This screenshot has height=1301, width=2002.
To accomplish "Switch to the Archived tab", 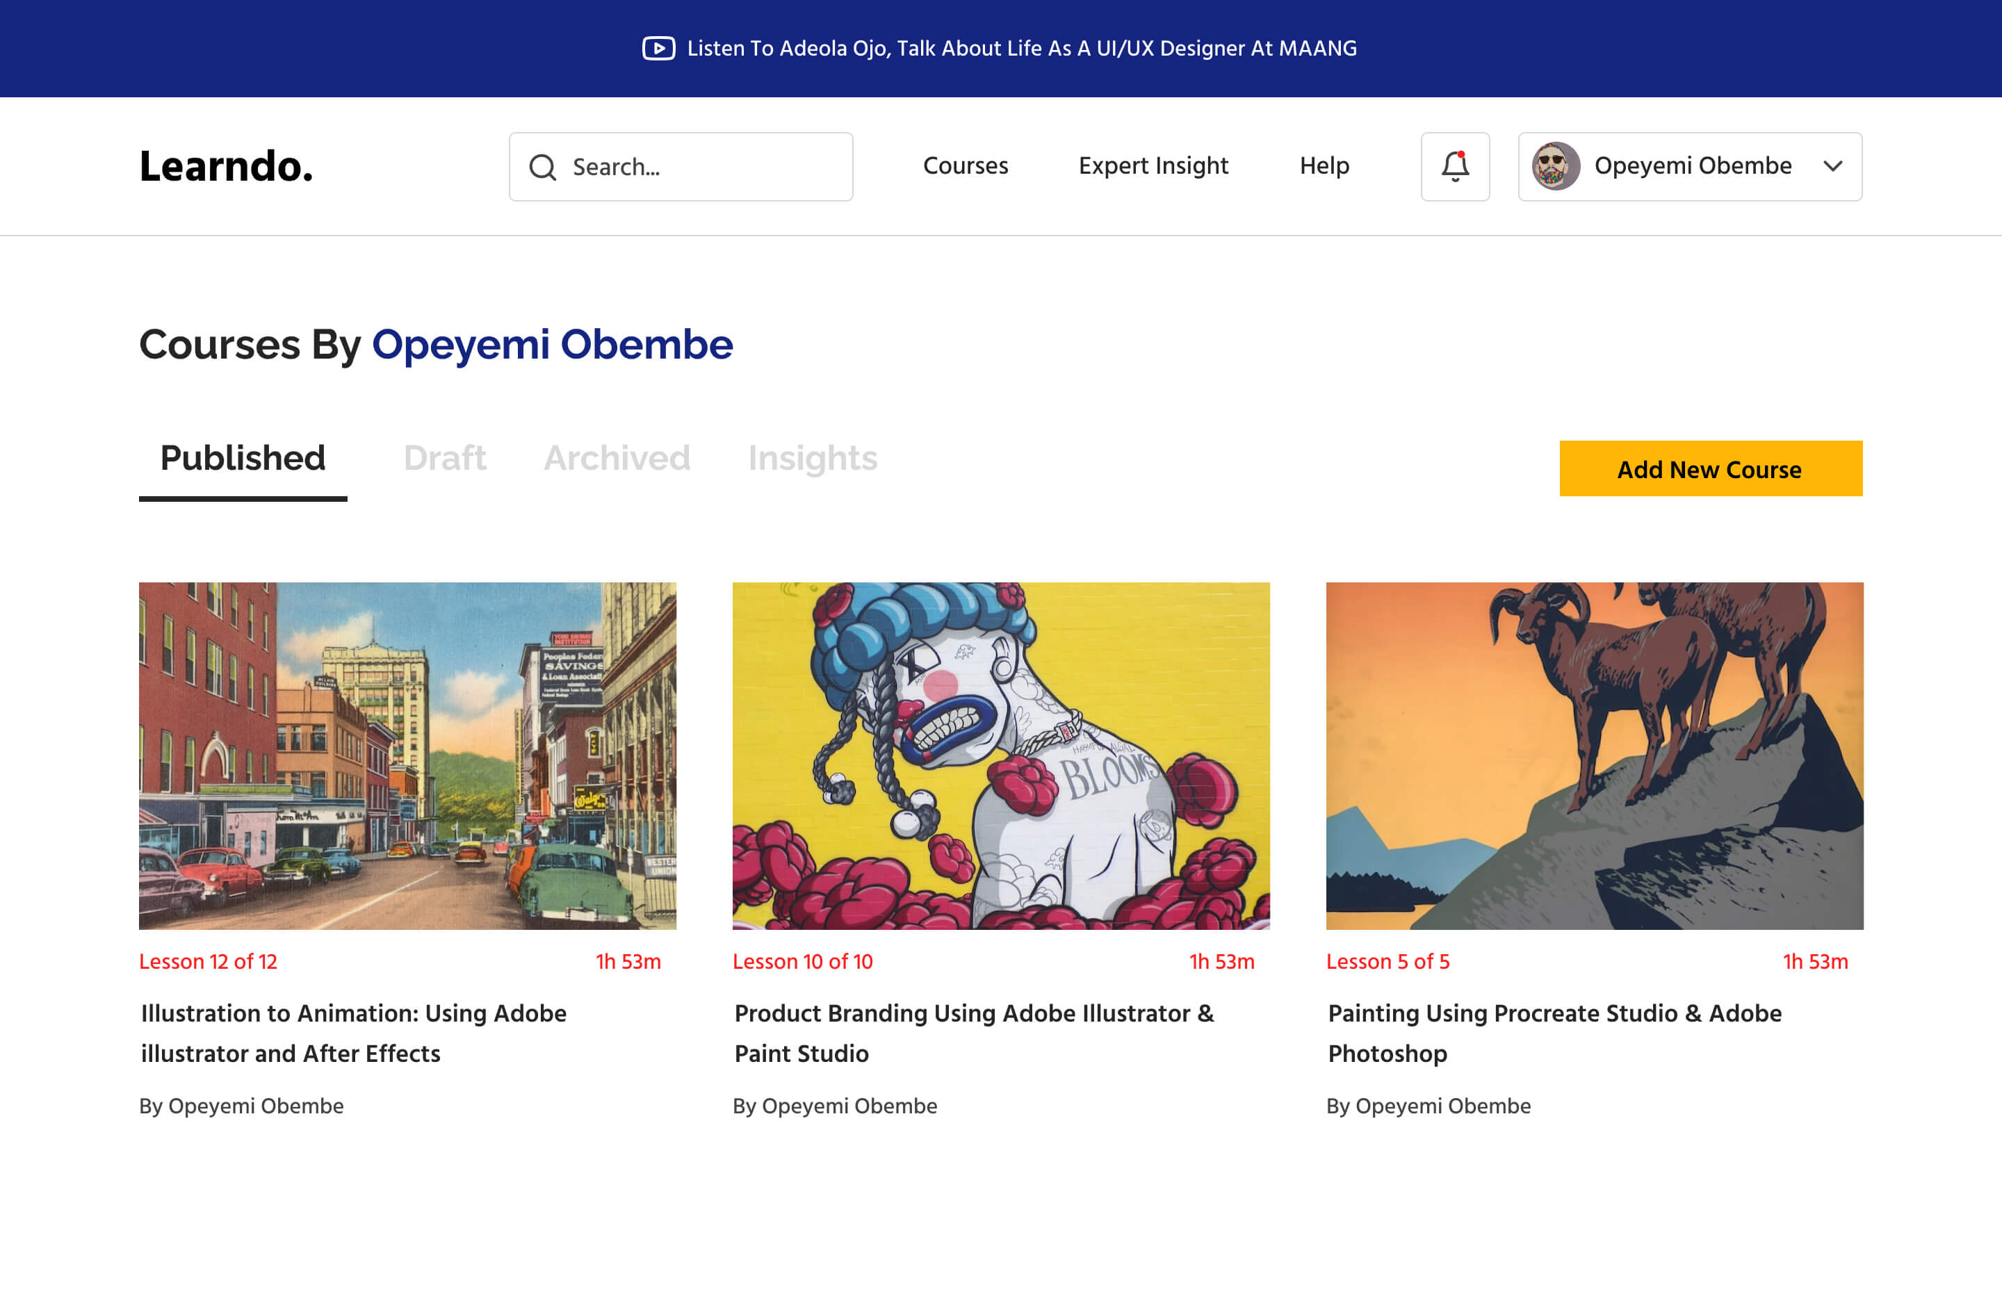I will point(617,458).
